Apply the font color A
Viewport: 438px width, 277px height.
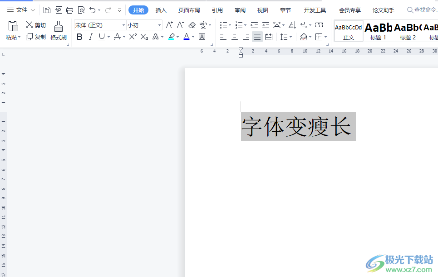[x=187, y=37]
